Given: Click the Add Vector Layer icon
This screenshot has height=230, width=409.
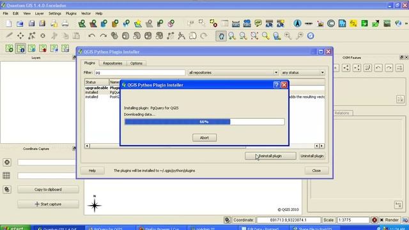Looking at the screenshot, I should (82, 24).
